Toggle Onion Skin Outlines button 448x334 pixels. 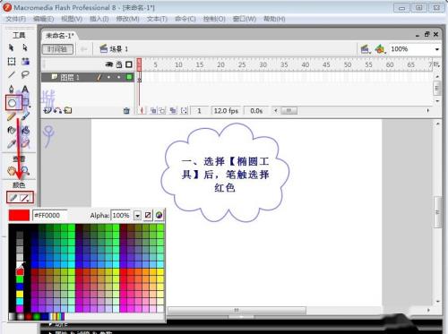tap(161, 111)
